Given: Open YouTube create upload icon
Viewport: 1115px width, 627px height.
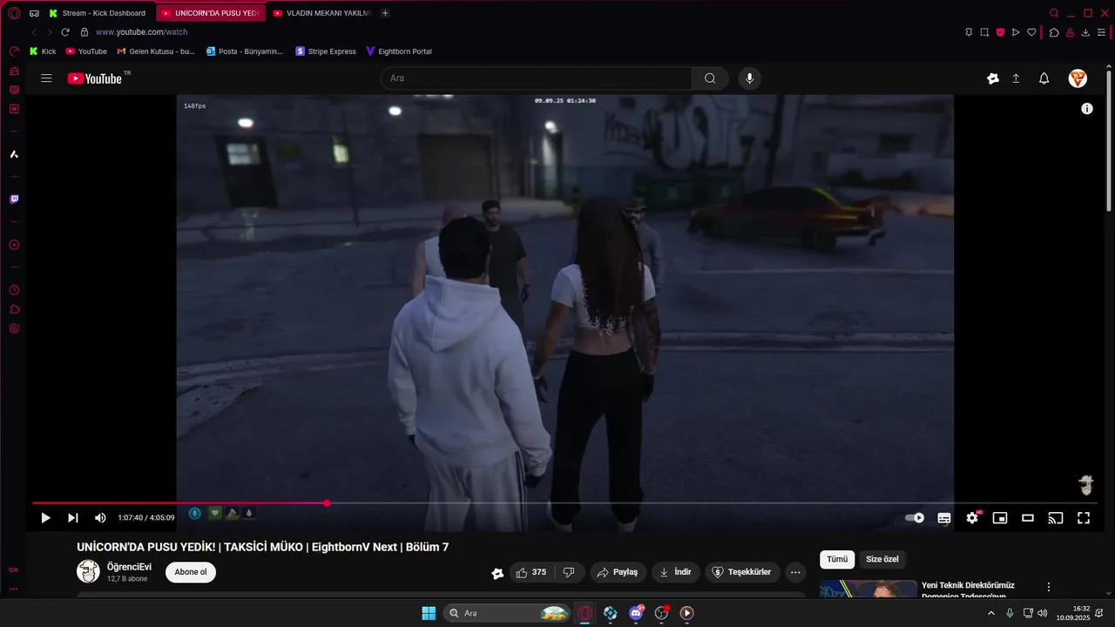Looking at the screenshot, I should coord(1016,78).
